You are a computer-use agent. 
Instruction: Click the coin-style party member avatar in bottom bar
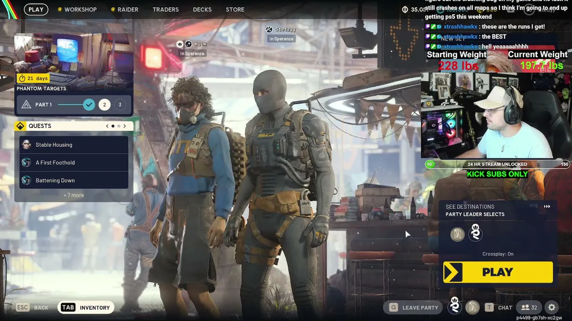(x=472, y=307)
